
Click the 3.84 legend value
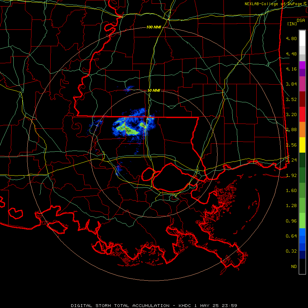291,84
